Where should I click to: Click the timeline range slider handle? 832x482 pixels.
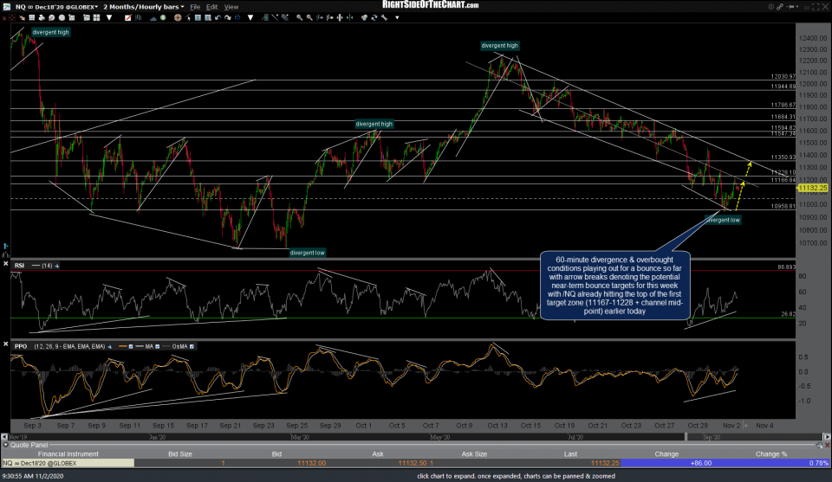686,437
